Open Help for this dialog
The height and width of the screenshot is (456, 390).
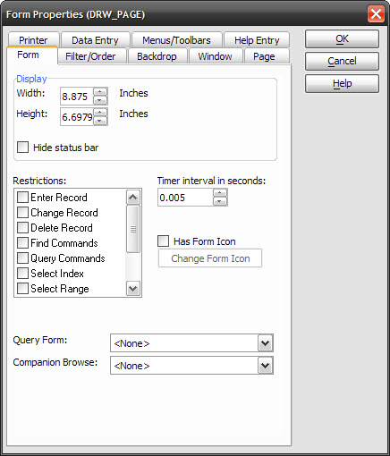pos(342,83)
